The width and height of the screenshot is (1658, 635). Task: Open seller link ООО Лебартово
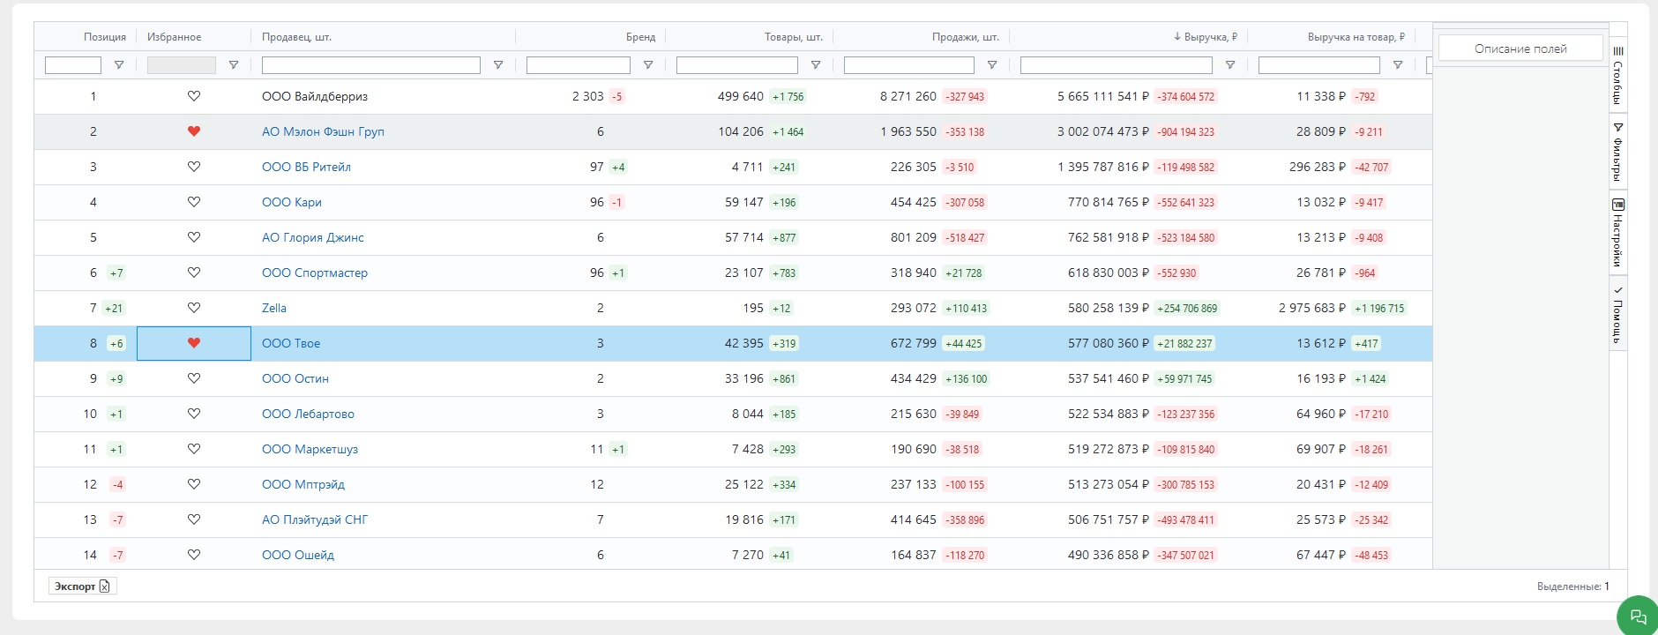(x=308, y=414)
